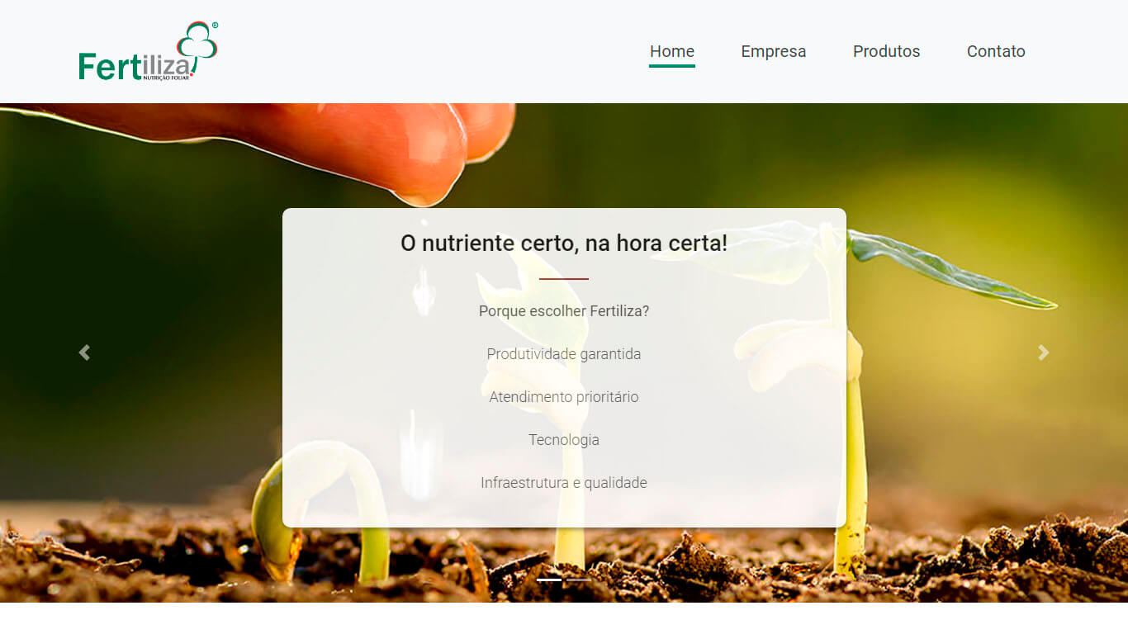Click the green seedling leaf at right
This screenshot has height=634, width=1128.
coord(950,270)
